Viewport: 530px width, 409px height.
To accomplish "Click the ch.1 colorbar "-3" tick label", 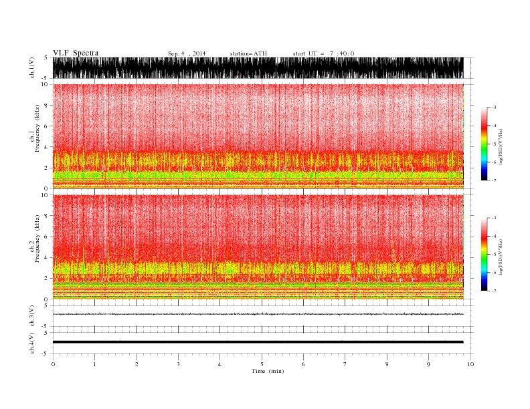I will [x=494, y=108].
